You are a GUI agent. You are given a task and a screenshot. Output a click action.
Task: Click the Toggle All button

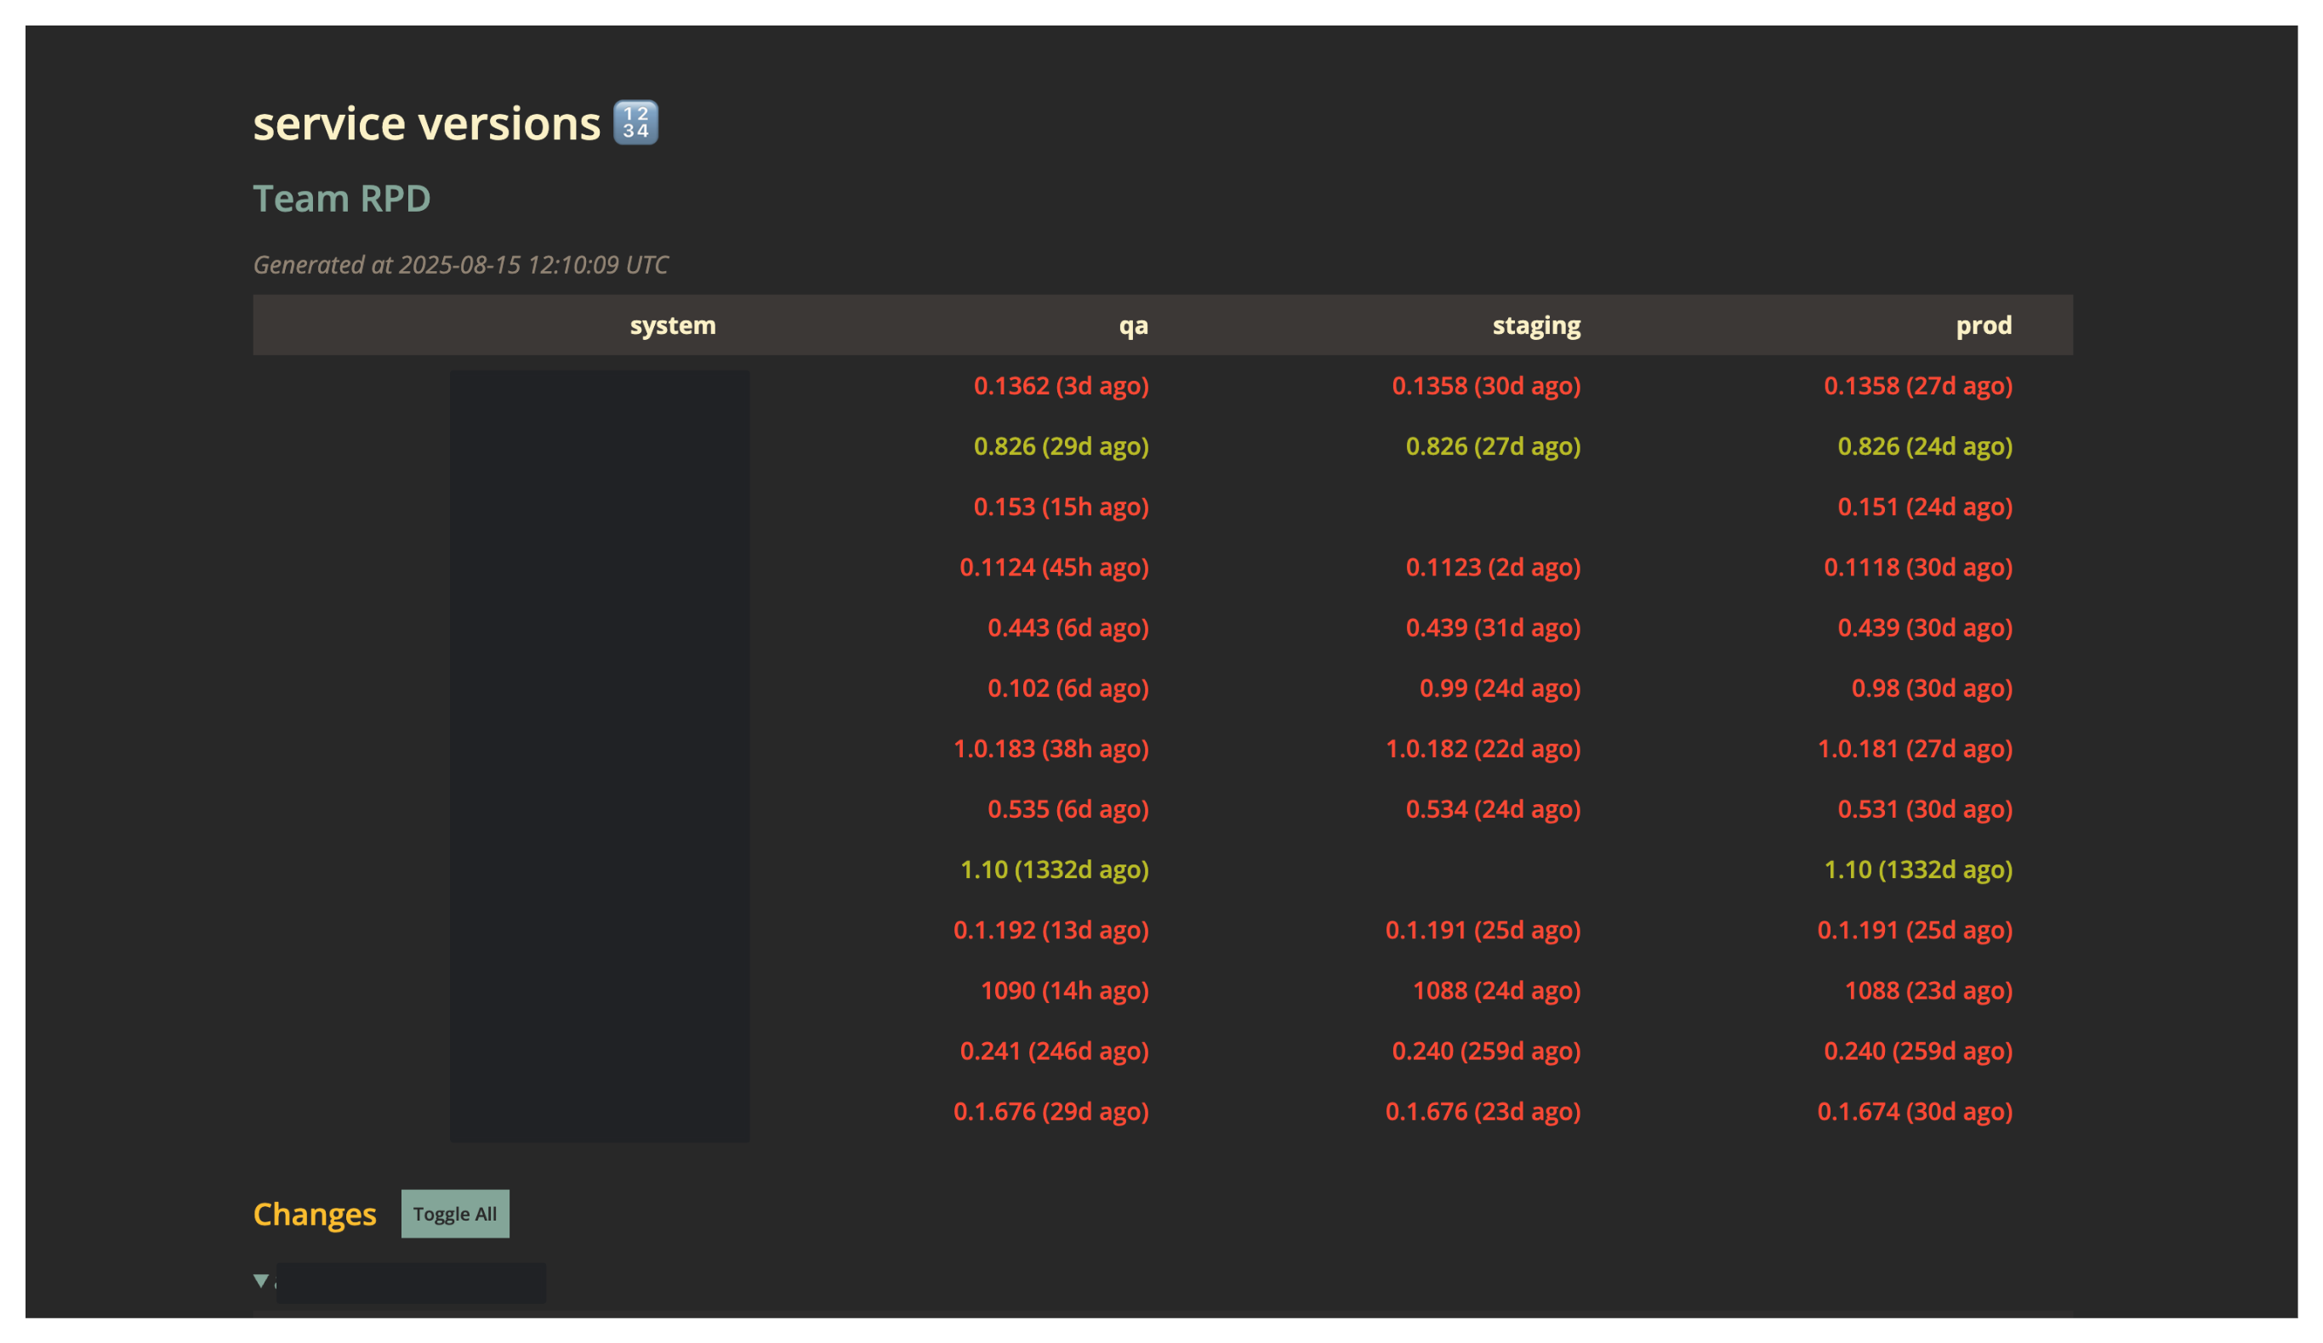click(455, 1214)
